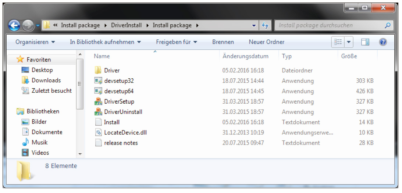The height and width of the screenshot is (193, 402).
Task: Click the Dokumente document icon
Action: (25, 132)
